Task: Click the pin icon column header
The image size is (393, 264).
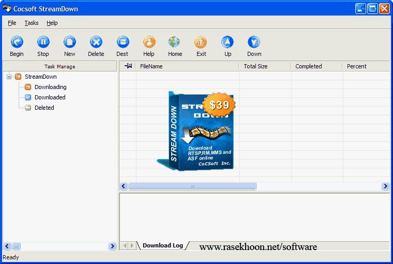Action: click(128, 66)
